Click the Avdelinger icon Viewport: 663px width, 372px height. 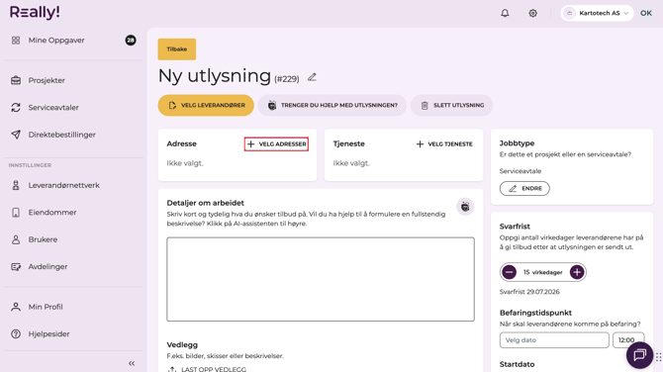click(x=16, y=266)
